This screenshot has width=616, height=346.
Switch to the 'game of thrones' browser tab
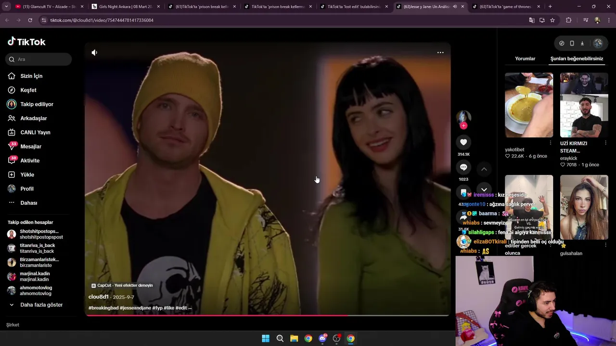[505, 7]
